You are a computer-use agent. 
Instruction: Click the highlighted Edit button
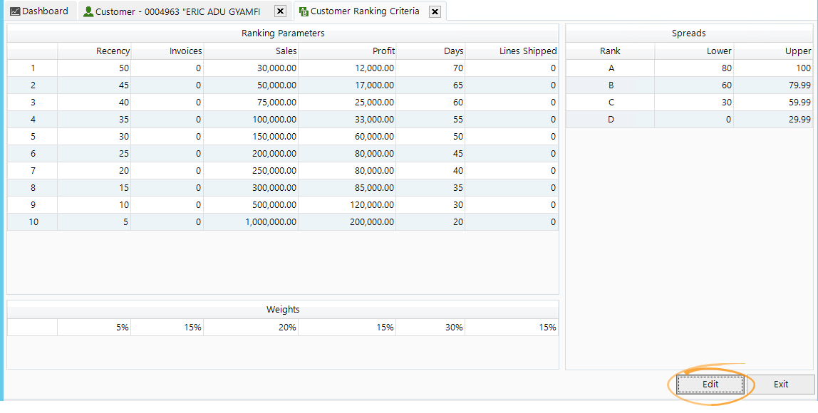(x=710, y=384)
